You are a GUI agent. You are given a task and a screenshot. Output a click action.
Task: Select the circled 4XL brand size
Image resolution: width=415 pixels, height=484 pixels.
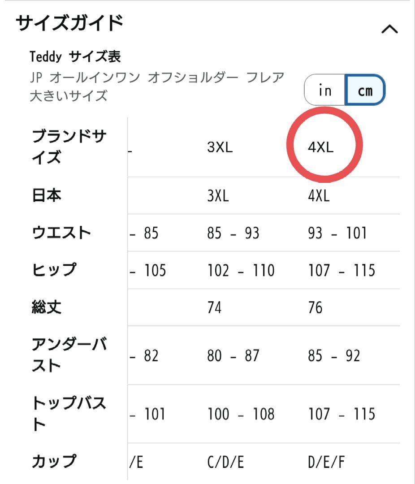coord(321,147)
